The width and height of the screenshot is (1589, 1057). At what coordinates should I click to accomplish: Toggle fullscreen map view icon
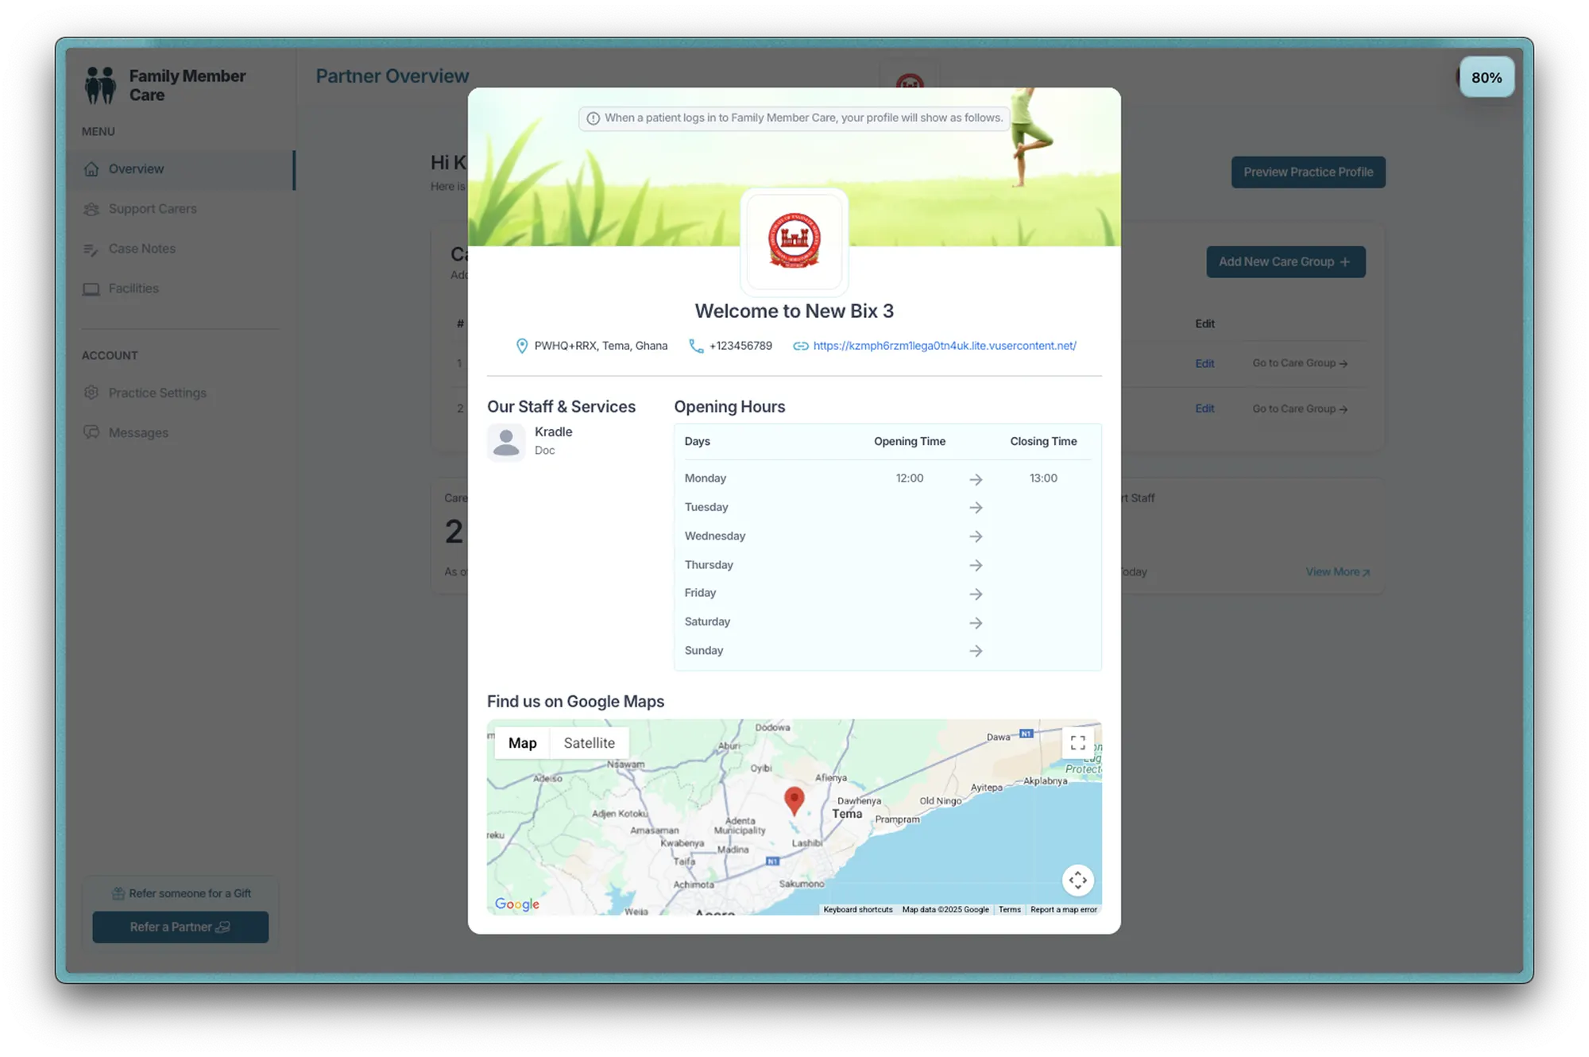1077,743
